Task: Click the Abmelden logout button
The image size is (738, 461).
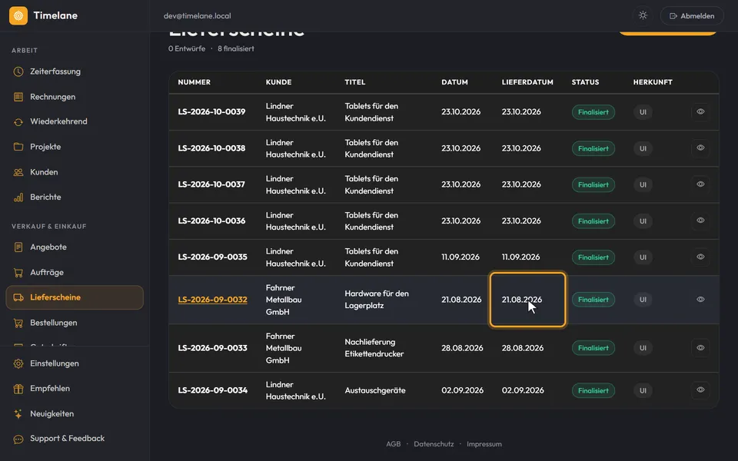Action: (x=691, y=15)
